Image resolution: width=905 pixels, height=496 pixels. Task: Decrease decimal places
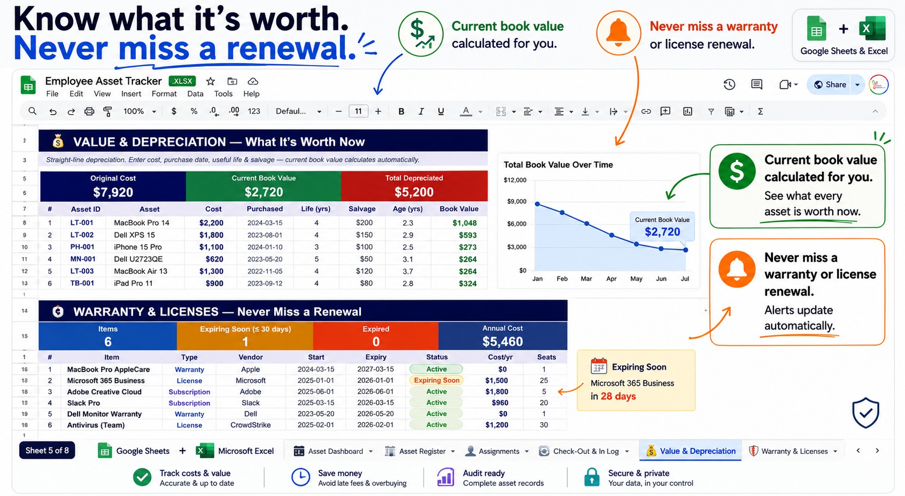[214, 112]
